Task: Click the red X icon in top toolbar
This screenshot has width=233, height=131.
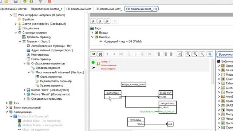Action: point(50,1)
